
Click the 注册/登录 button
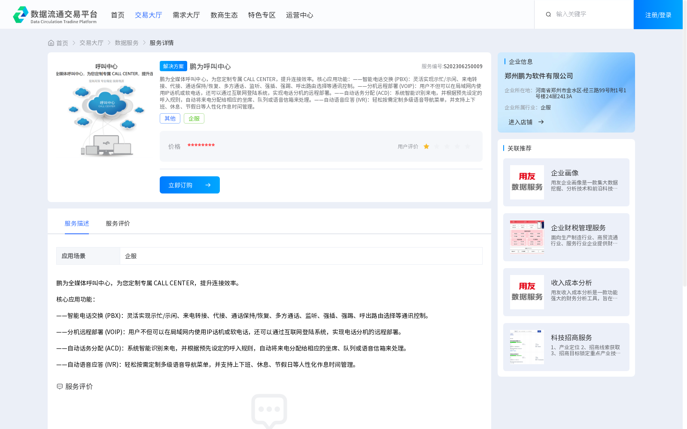pyautogui.click(x=658, y=15)
